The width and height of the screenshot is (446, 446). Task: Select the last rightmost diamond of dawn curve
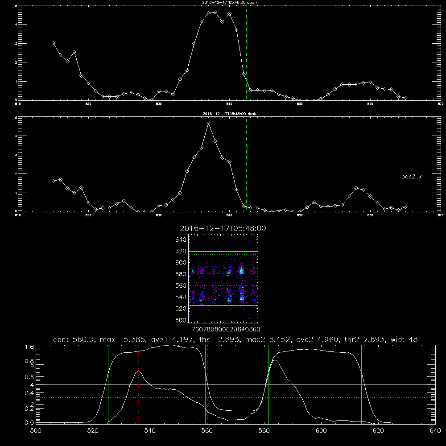(x=405, y=98)
